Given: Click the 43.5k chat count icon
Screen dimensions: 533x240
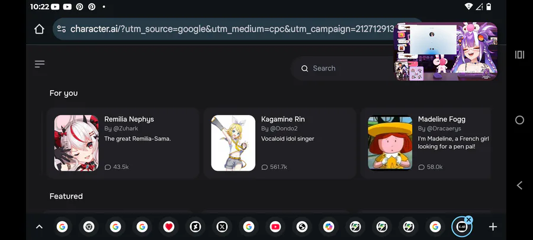Looking at the screenshot, I should coord(108,167).
